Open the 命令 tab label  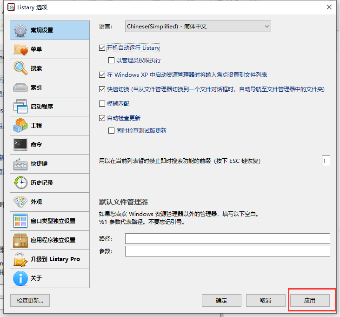(x=36, y=144)
